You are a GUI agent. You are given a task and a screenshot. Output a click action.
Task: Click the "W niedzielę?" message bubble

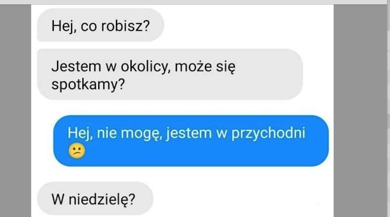(x=95, y=199)
